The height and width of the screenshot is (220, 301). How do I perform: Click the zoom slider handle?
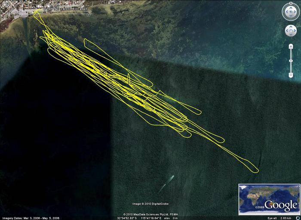pos(291,61)
